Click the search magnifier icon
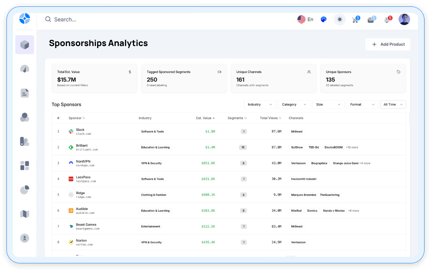The image size is (431, 273). point(48,19)
